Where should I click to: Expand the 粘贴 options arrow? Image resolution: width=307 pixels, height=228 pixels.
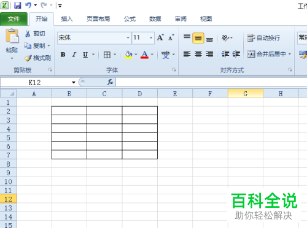(12, 59)
